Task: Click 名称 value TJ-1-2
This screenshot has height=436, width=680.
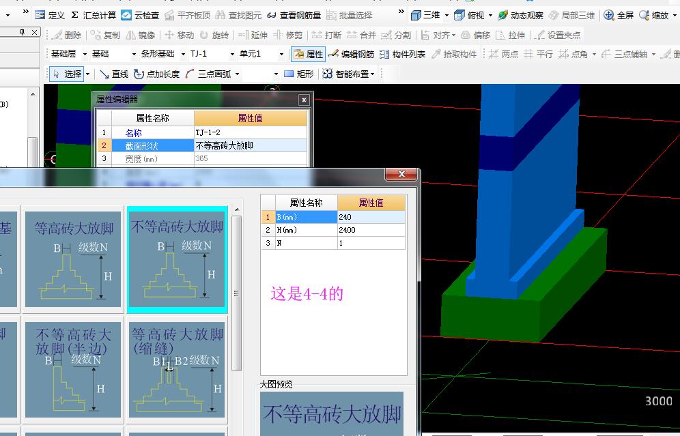Action: tap(251, 132)
